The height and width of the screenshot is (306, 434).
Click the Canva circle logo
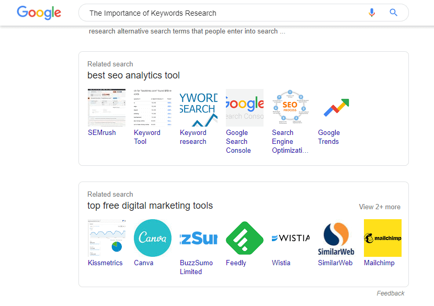pyautogui.click(x=153, y=238)
